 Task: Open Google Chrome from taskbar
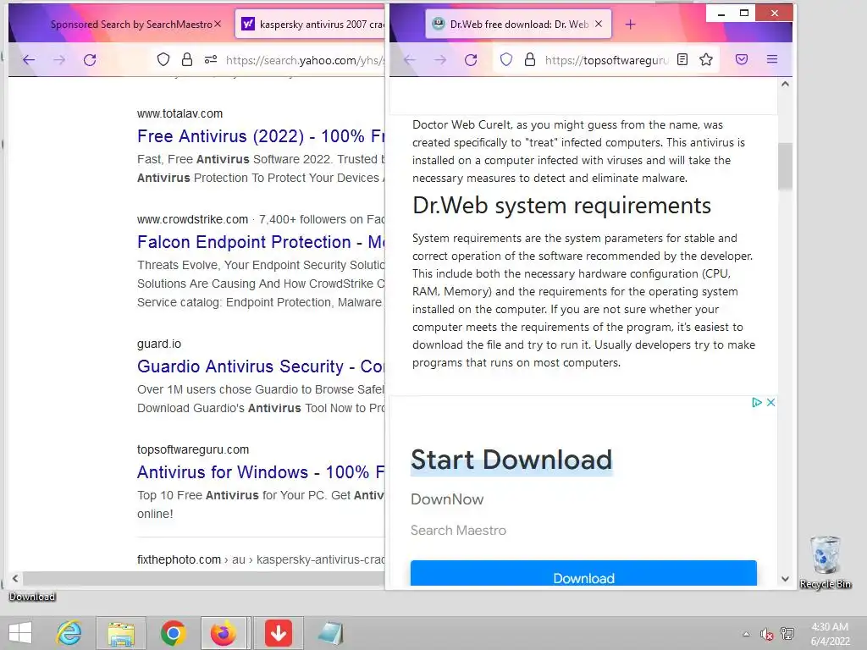click(x=173, y=633)
